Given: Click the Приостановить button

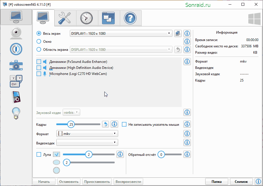Looking at the screenshot, I should coord(97,182).
